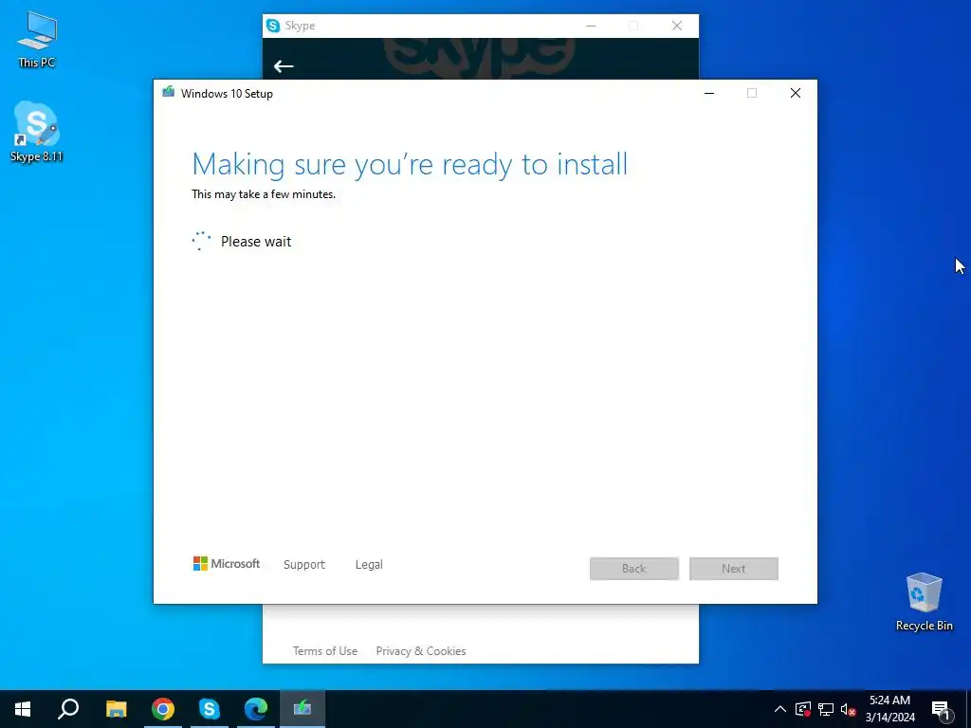Viewport: 971px width, 728px height.
Task: Select the Recycle Bin desktop icon
Action: click(x=924, y=602)
